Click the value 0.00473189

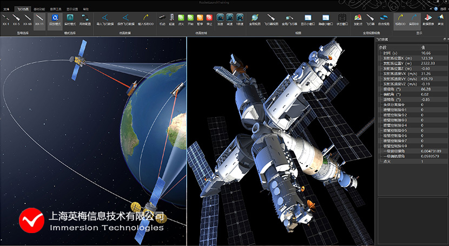pyautogui.click(x=431, y=151)
